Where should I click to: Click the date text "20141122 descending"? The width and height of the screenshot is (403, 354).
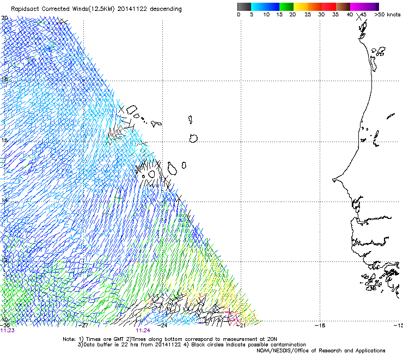[x=150, y=9]
